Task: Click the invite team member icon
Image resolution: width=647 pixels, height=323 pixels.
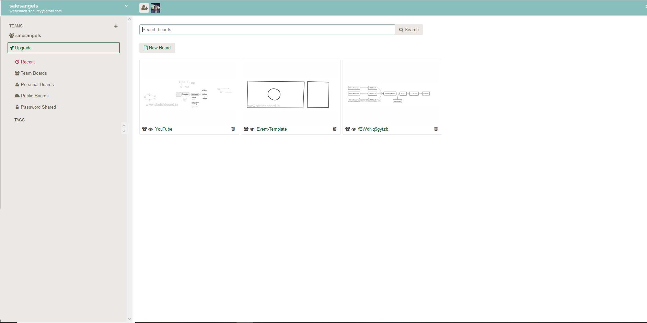Action: tap(144, 8)
